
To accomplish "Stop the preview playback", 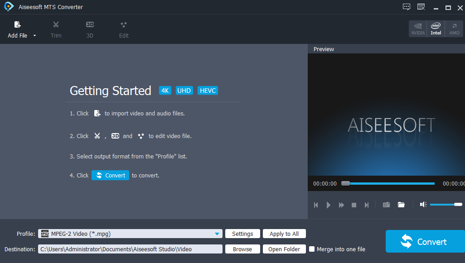I will coord(354,205).
